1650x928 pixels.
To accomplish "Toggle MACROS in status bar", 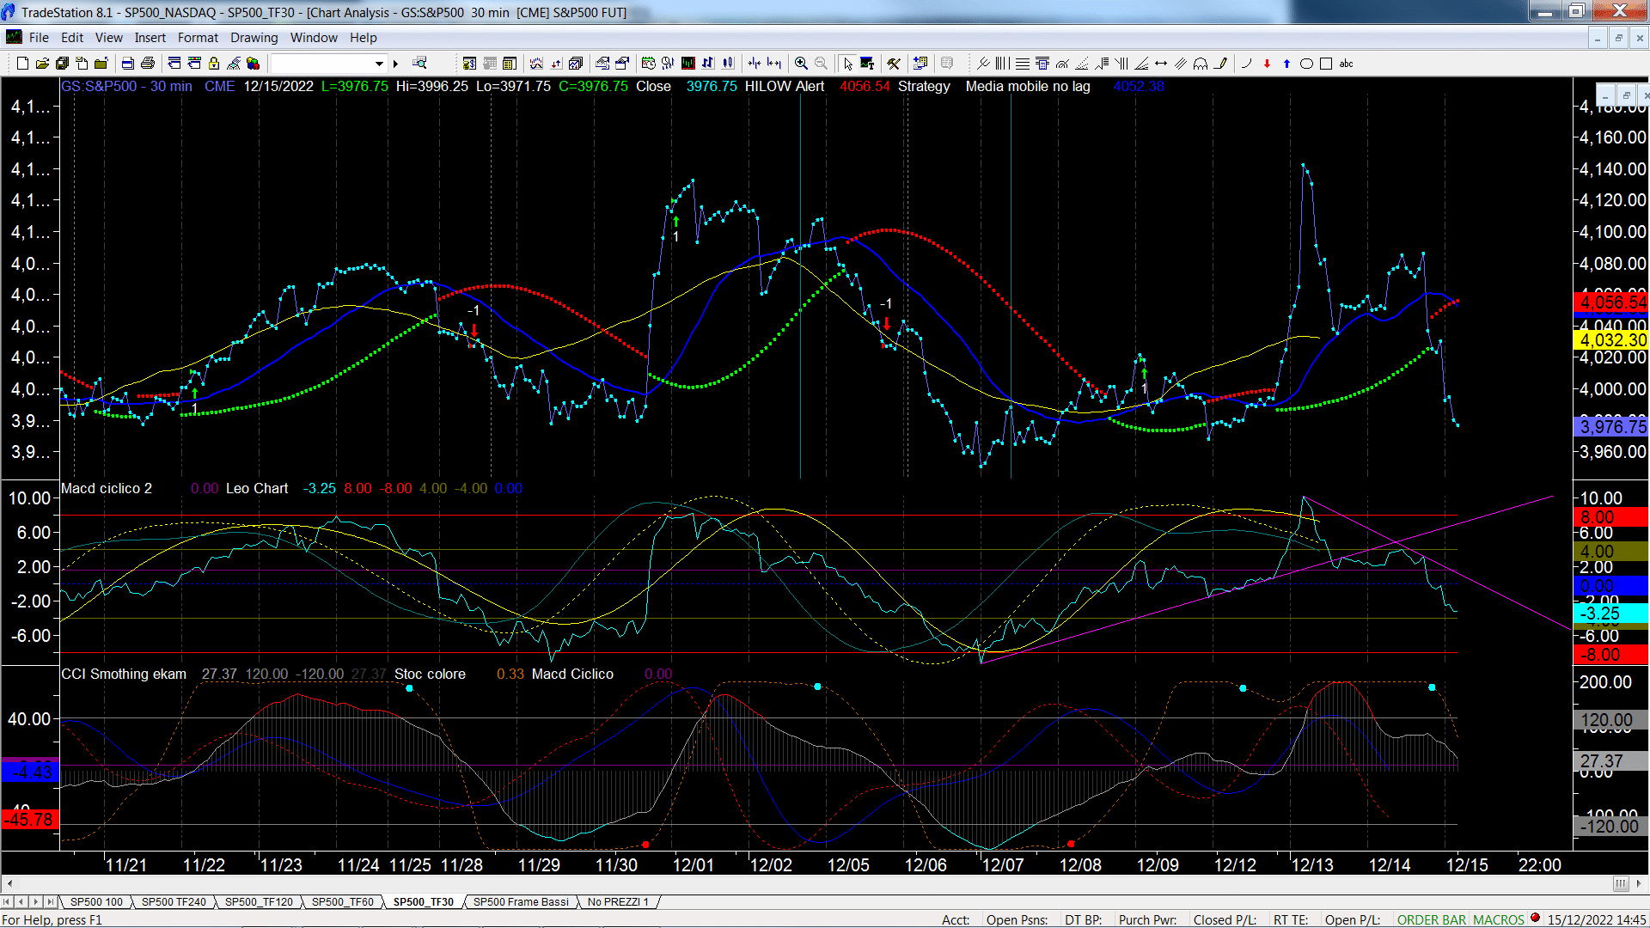I will (x=1499, y=919).
